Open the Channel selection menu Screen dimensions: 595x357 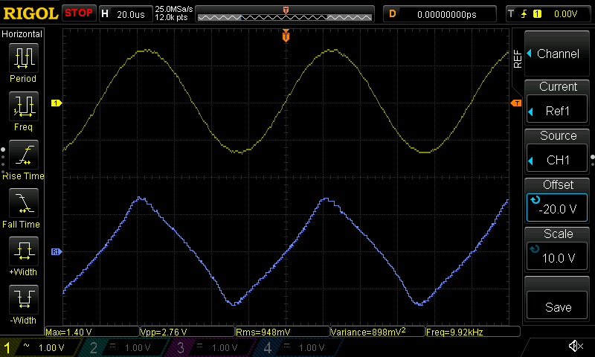558,54
